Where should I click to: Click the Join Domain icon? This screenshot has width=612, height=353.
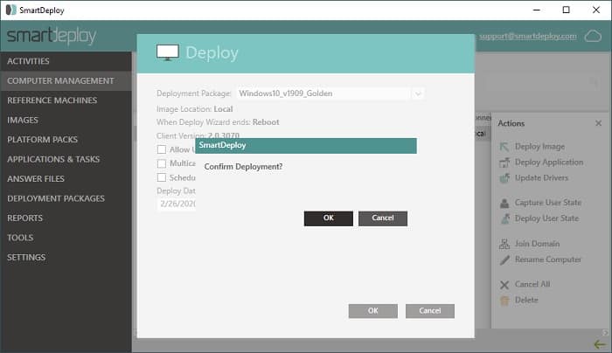point(504,244)
